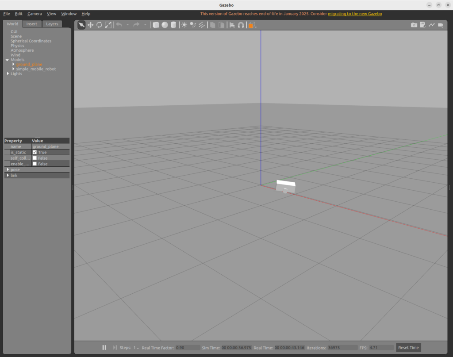
Task: Click the undo arrow icon
Action: coord(119,25)
